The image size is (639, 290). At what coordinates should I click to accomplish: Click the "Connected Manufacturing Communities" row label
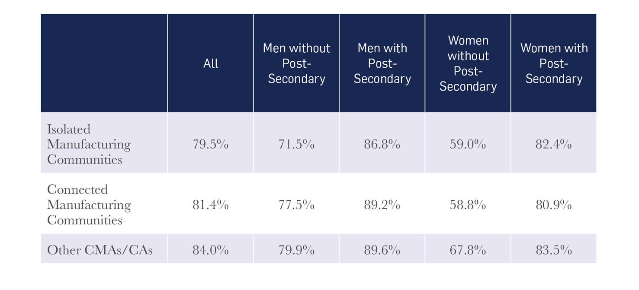[x=89, y=205]
